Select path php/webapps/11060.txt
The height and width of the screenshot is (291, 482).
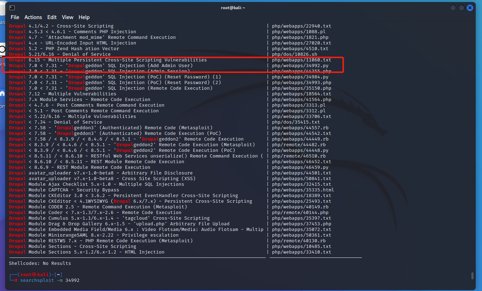tap(302, 60)
